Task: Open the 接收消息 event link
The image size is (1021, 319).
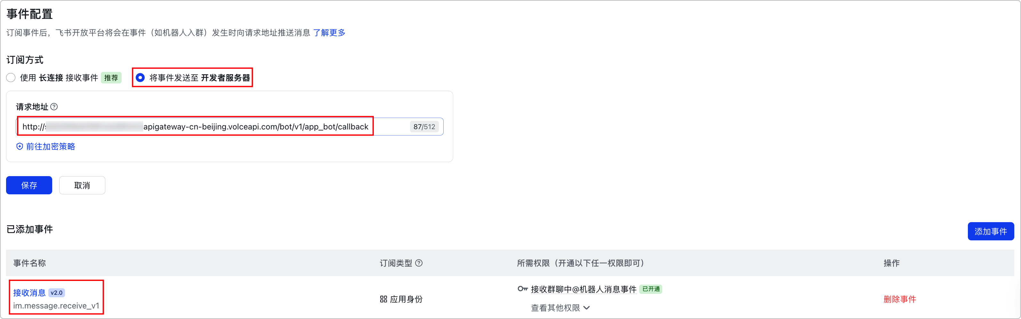Action: click(x=29, y=293)
